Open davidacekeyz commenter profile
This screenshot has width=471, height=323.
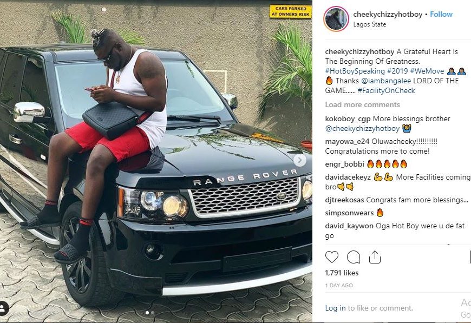pos(348,177)
